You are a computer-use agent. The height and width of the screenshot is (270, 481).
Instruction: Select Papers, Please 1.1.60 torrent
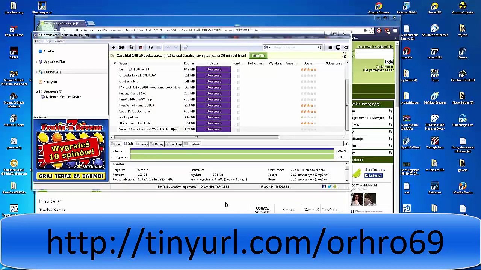pos(133,93)
